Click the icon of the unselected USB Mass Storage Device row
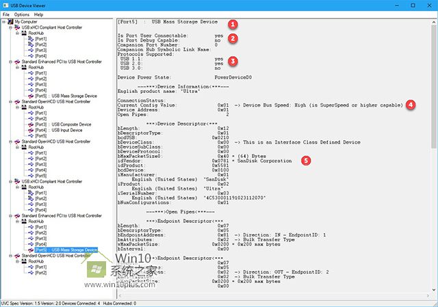The width and height of the screenshot is (438, 307). point(31,96)
